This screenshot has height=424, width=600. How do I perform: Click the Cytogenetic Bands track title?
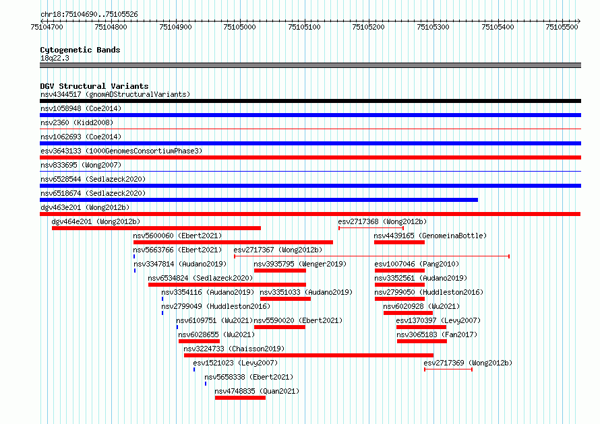tap(80, 50)
